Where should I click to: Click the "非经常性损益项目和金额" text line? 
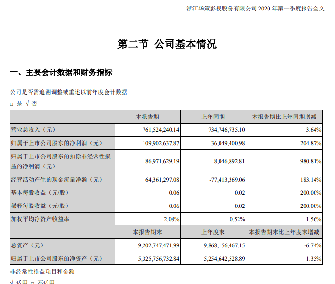pyautogui.click(x=42, y=272)
